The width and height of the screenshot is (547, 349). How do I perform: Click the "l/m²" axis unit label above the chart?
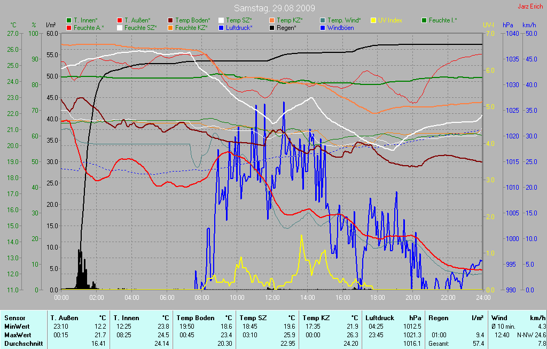coord(51,25)
